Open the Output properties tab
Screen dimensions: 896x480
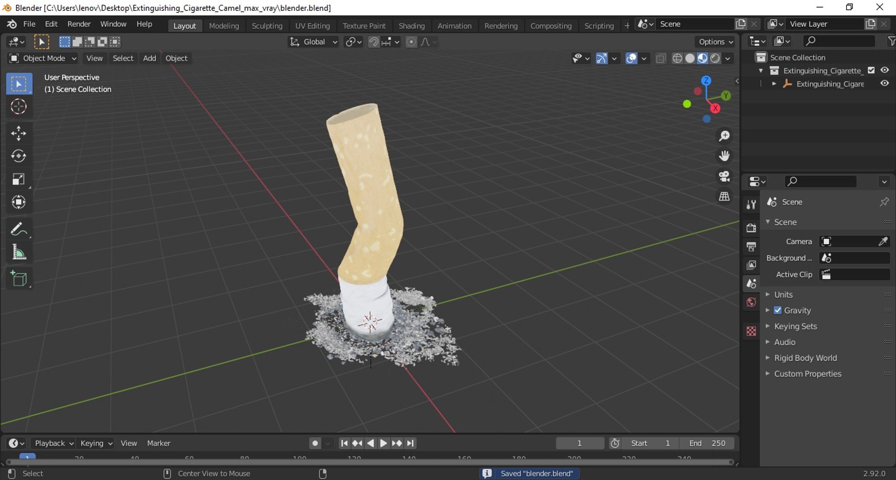tap(751, 247)
